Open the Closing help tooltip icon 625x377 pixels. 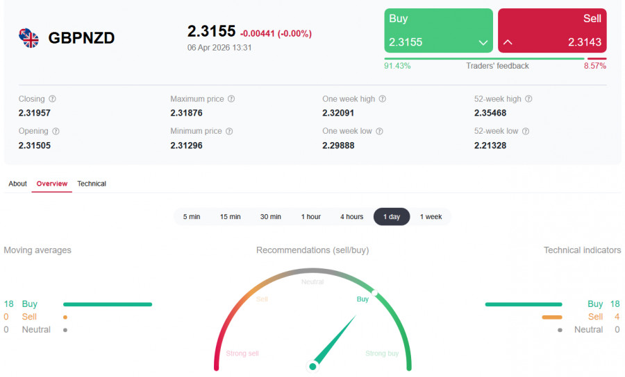[x=52, y=98]
